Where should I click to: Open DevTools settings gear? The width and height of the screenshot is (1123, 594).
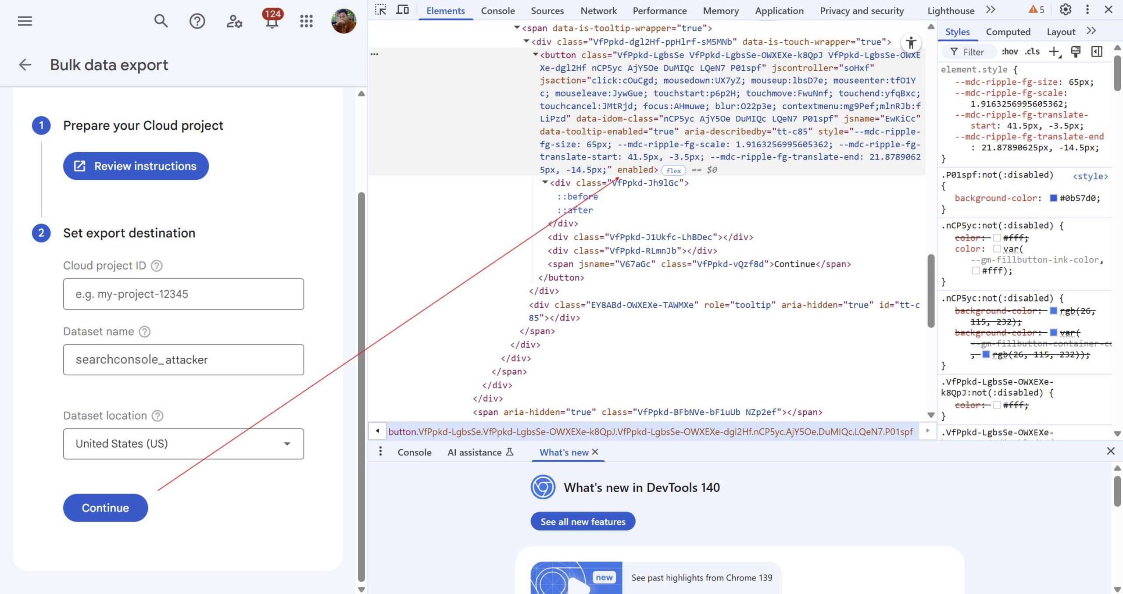tap(1065, 10)
